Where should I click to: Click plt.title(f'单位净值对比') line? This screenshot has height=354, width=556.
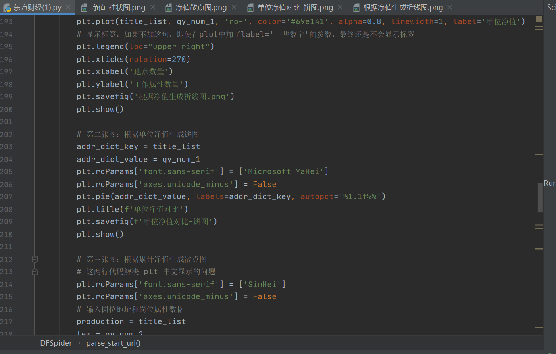(x=132, y=210)
